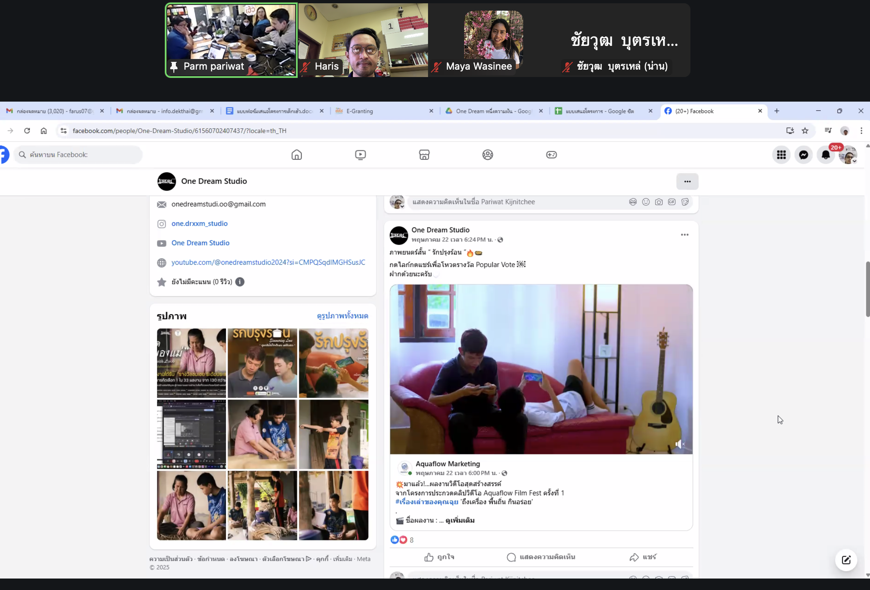This screenshot has height=590, width=870.
Task: Open Facebook Home icon
Action: coord(296,155)
